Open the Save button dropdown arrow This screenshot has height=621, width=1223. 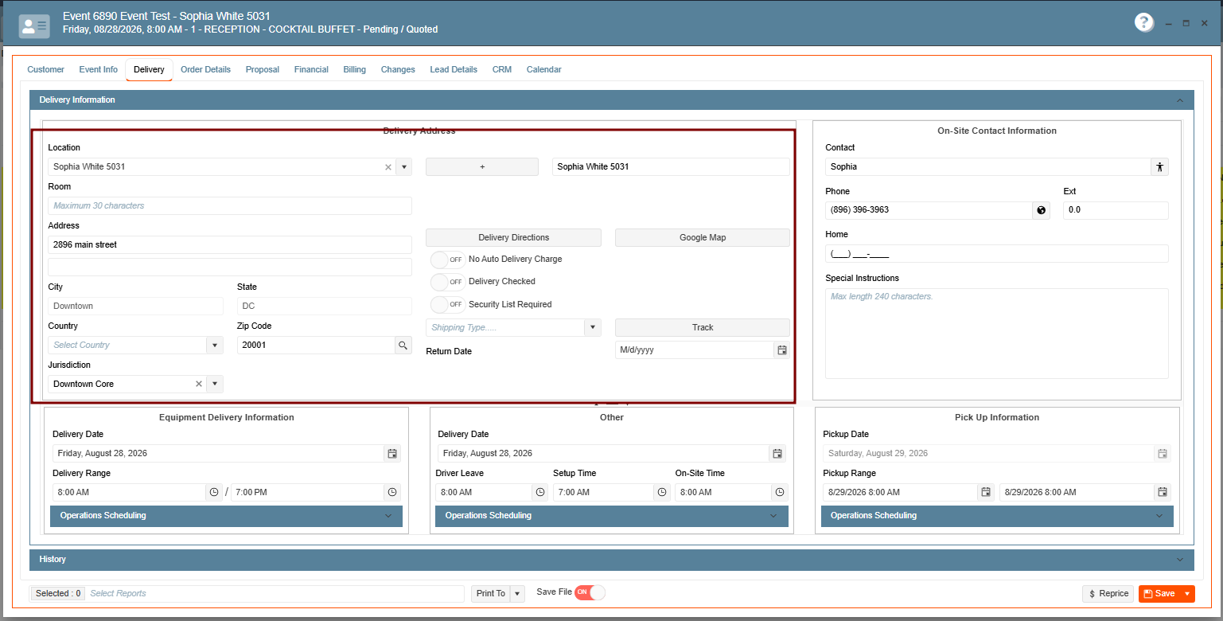click(1187, 594)
